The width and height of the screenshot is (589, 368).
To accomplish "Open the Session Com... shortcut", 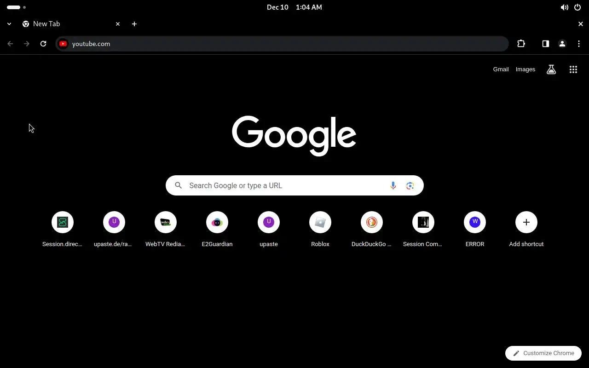I will tap(423, 229).
